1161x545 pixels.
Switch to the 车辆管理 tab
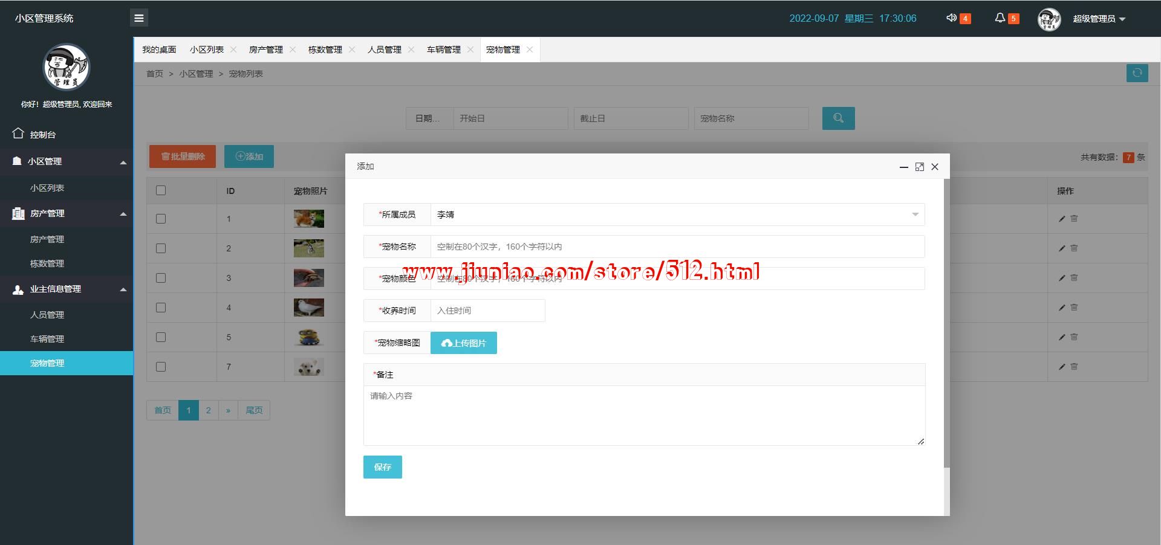[x=443, y=50]
